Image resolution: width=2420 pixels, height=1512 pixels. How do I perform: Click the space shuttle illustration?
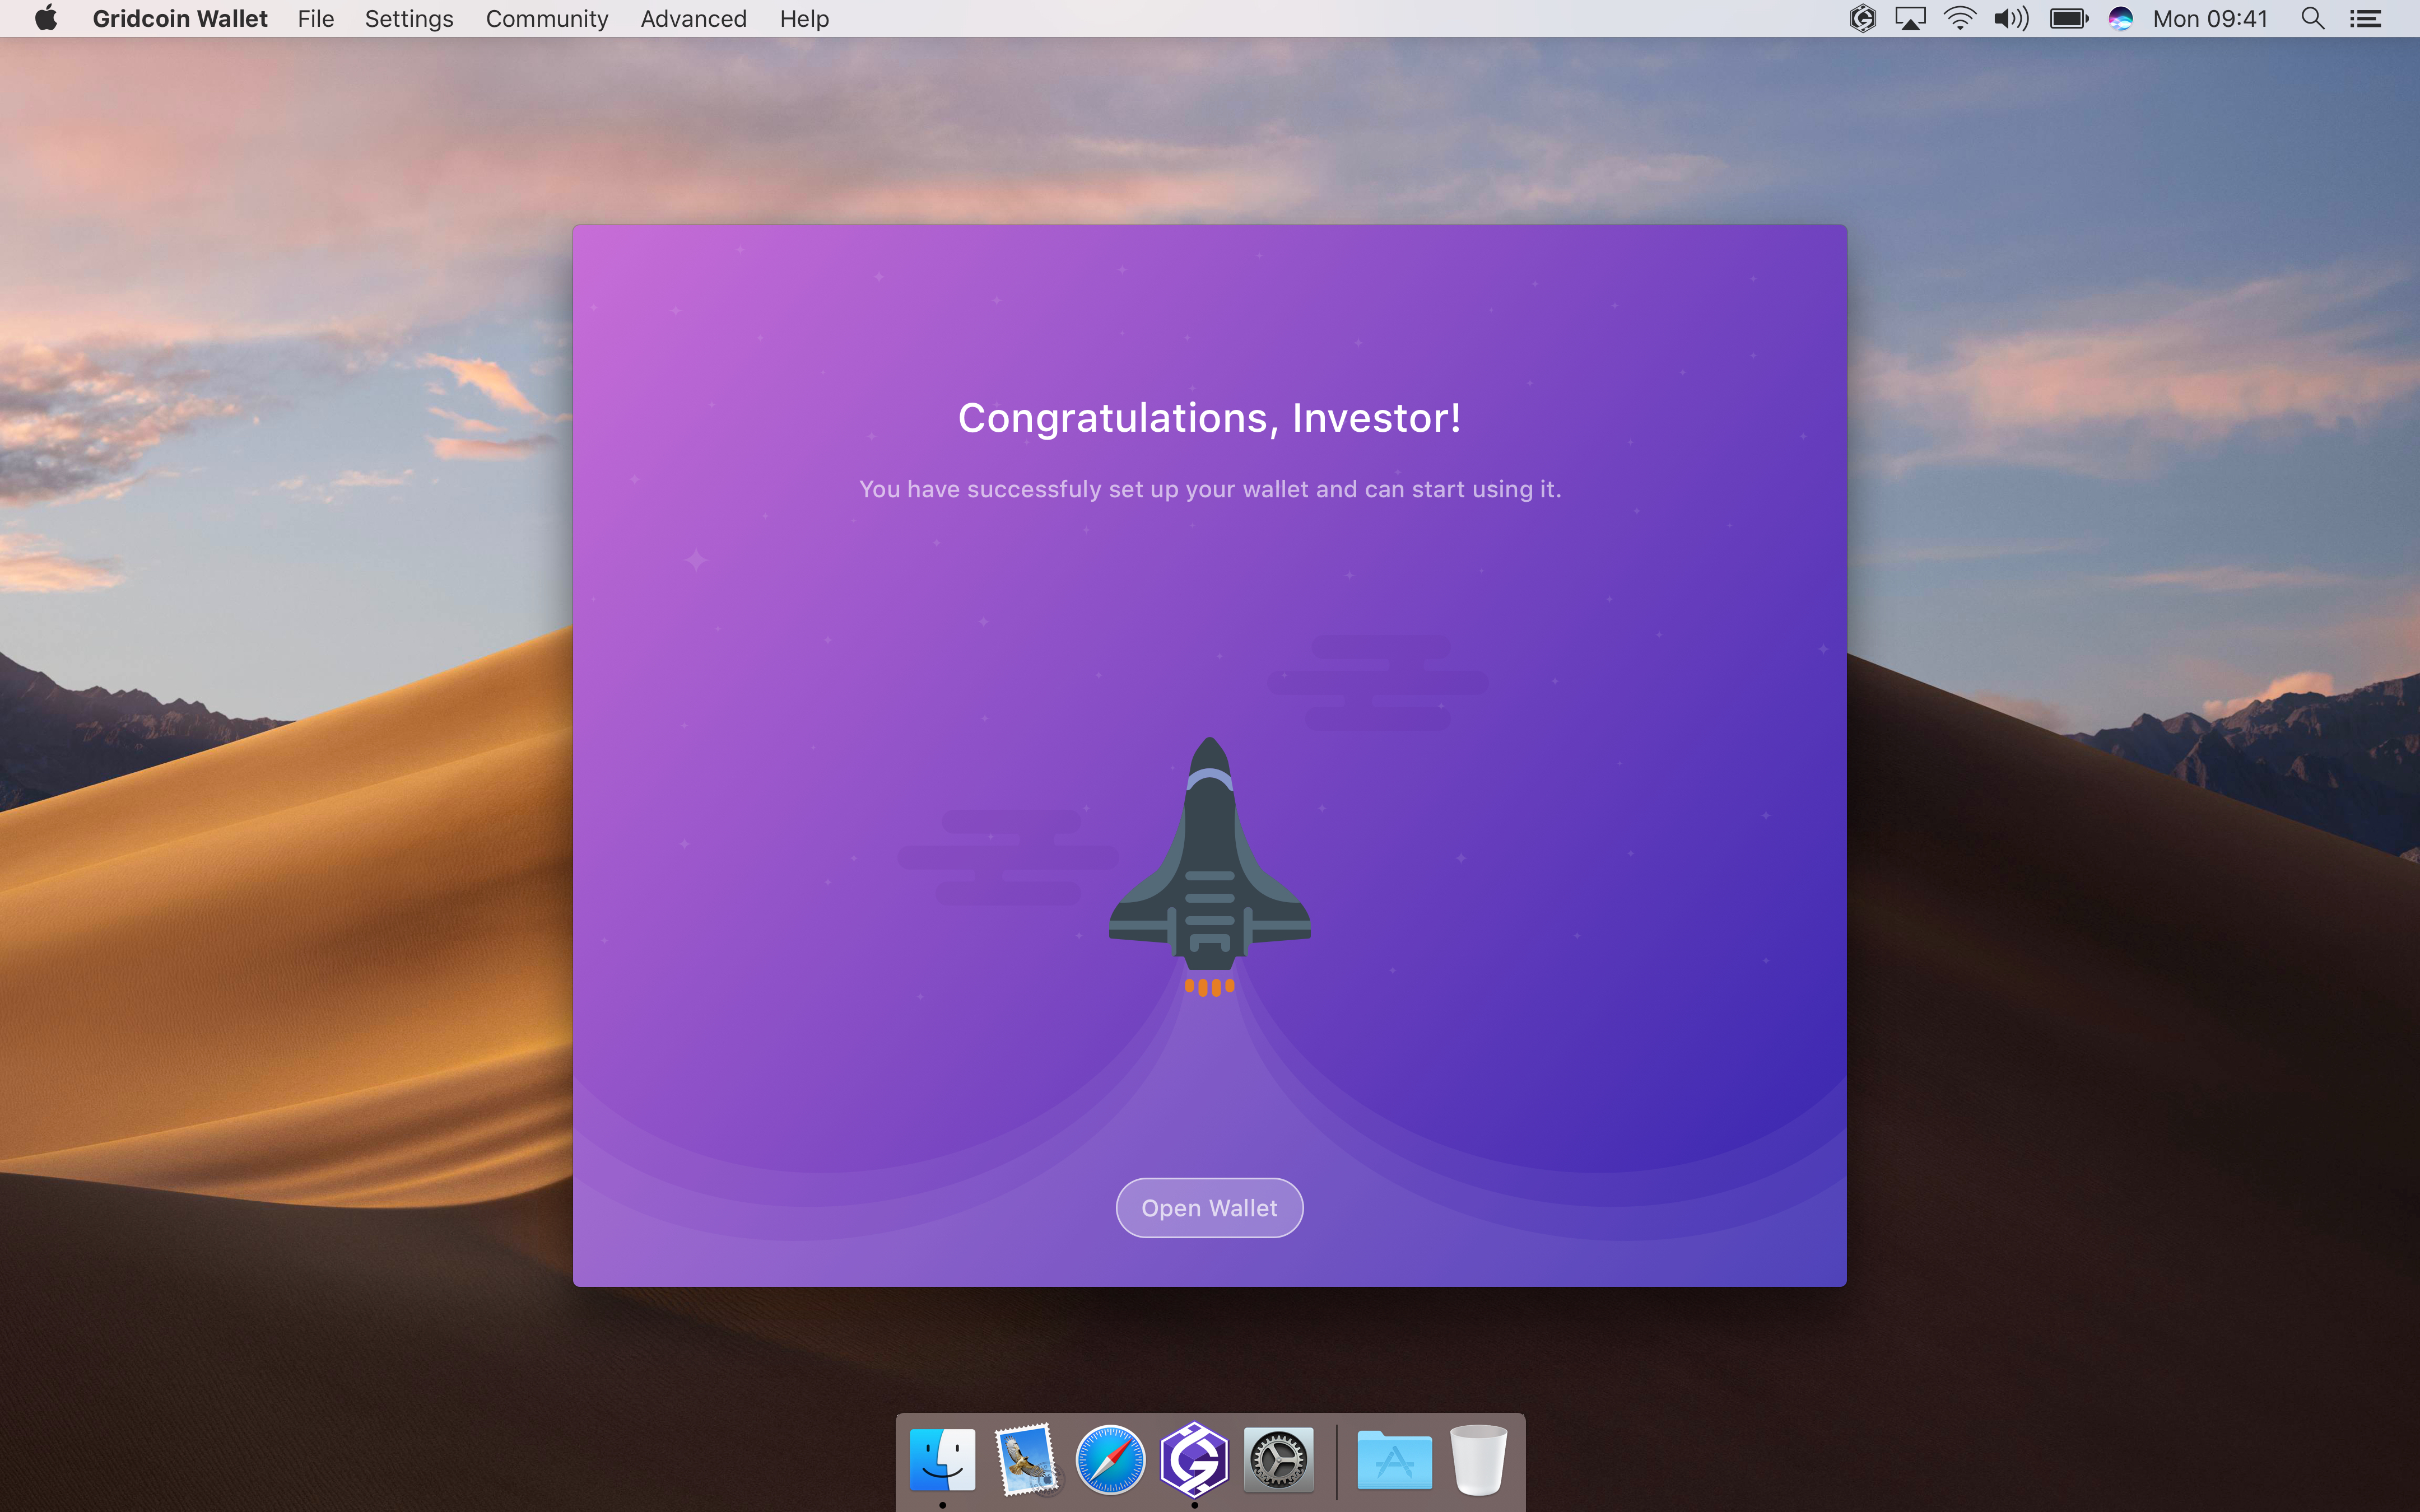(1209, 866)
